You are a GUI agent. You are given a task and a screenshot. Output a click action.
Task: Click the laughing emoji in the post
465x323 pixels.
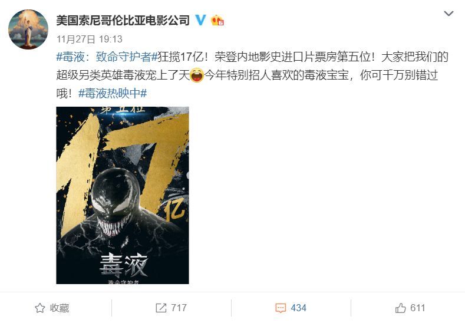coord(197,75)
